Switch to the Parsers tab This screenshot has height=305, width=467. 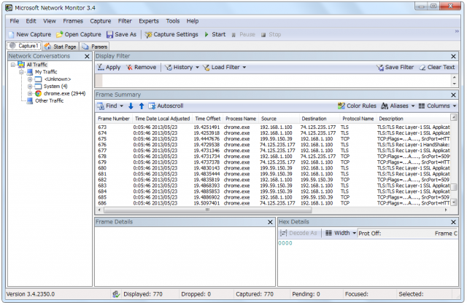point(95,47)
